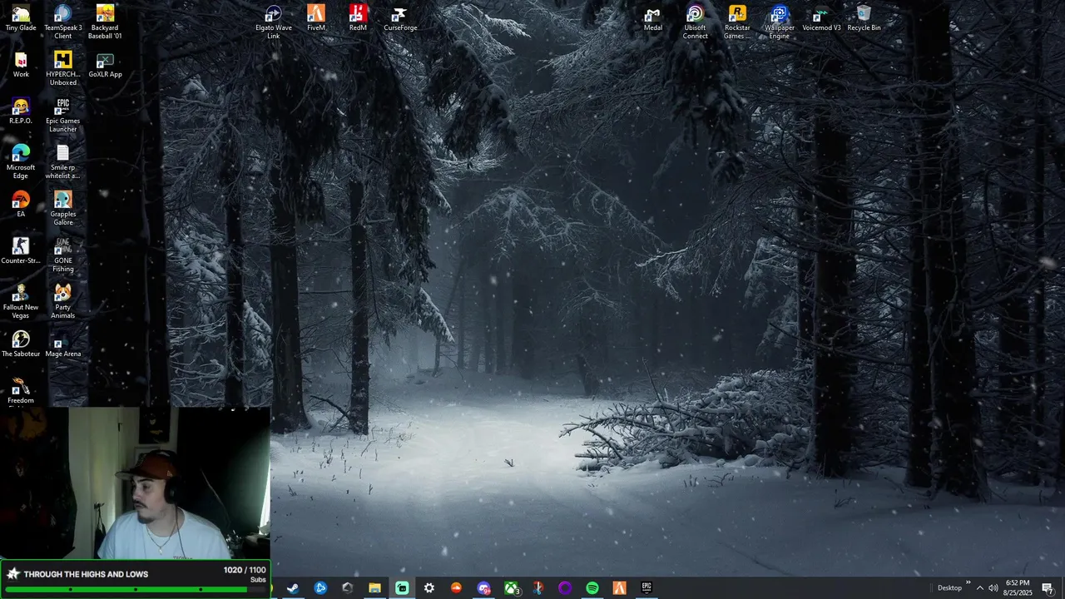Open the volume control in system tray
Screen dimensions: 1065x599
(x=993, y=588)
